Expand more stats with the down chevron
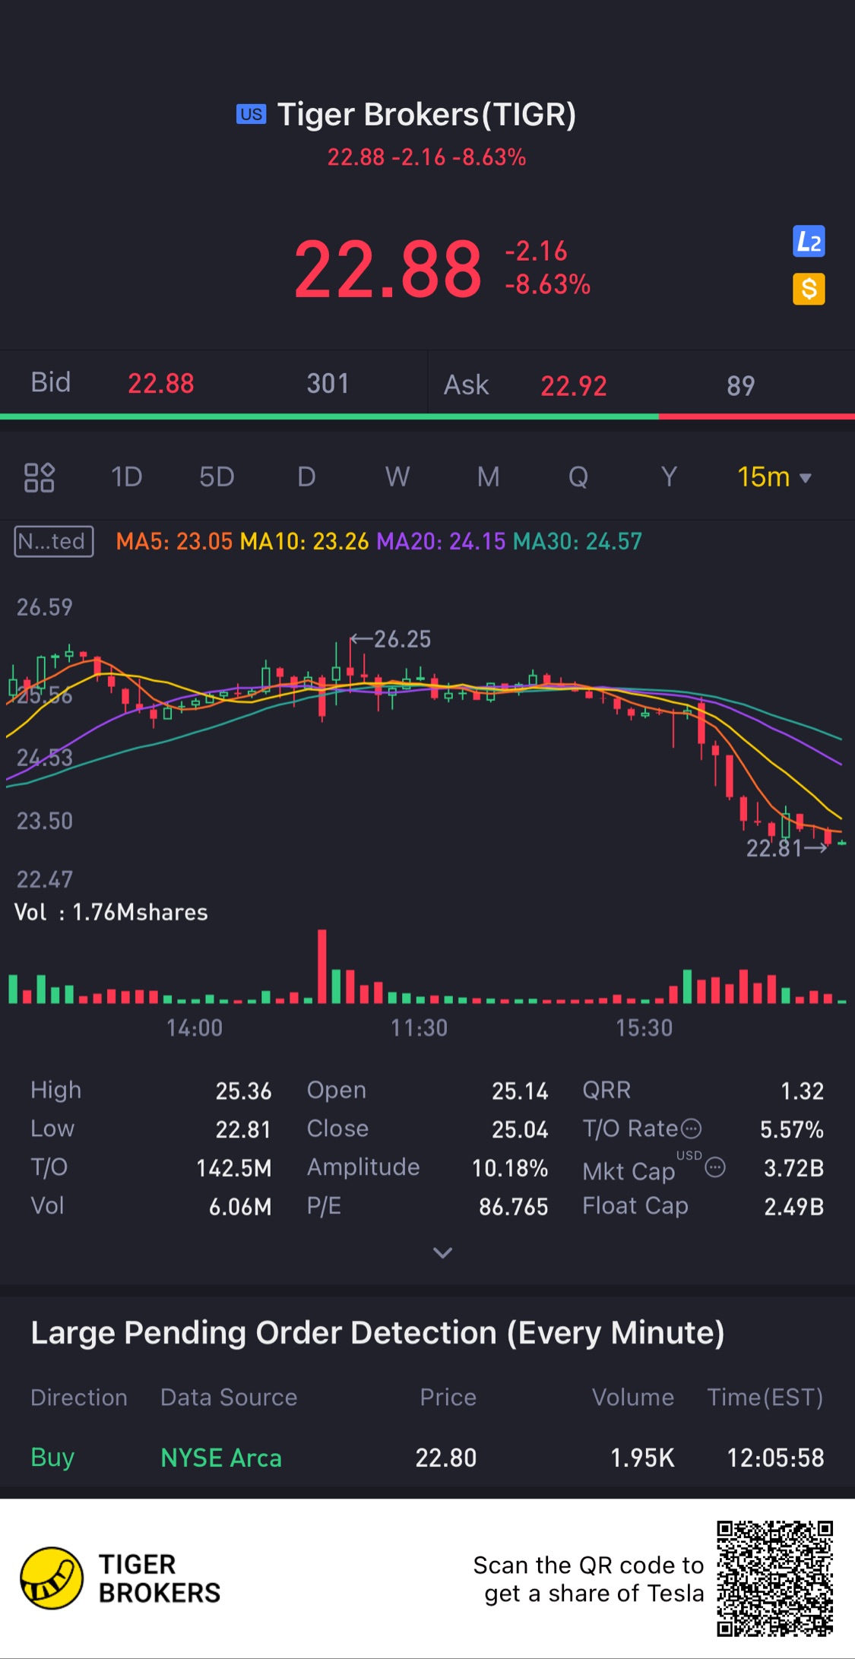Viewport: 855px width, 1659px height. click(442, 1252)
